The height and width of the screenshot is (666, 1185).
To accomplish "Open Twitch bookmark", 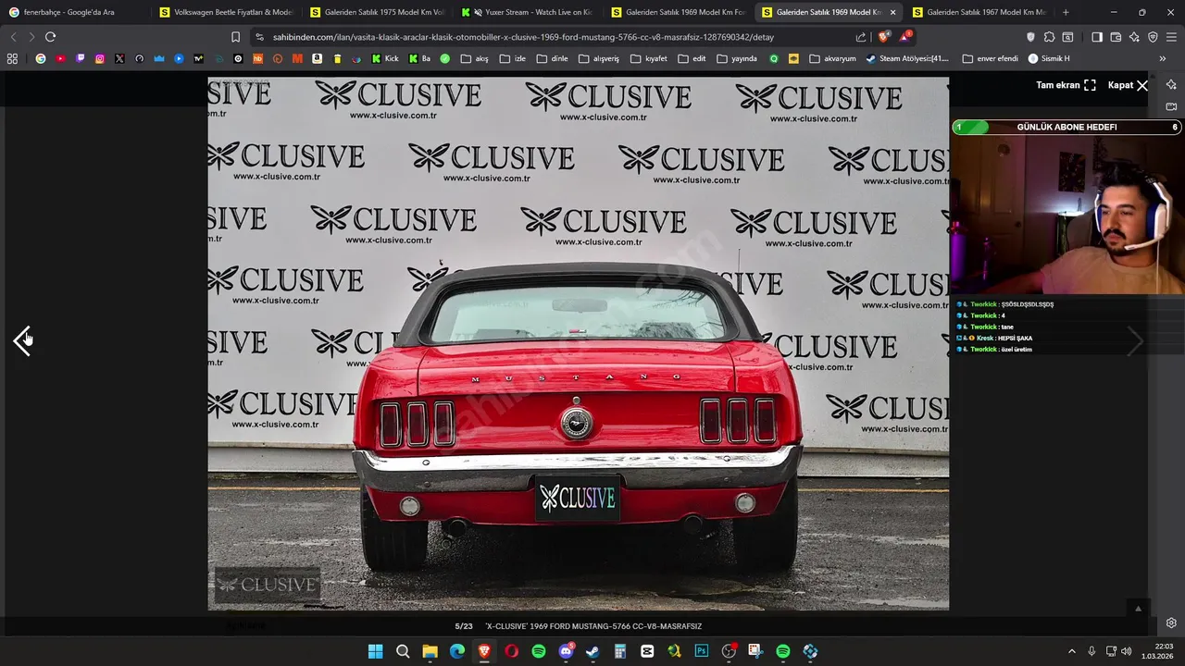I will [x=81, y=58].
